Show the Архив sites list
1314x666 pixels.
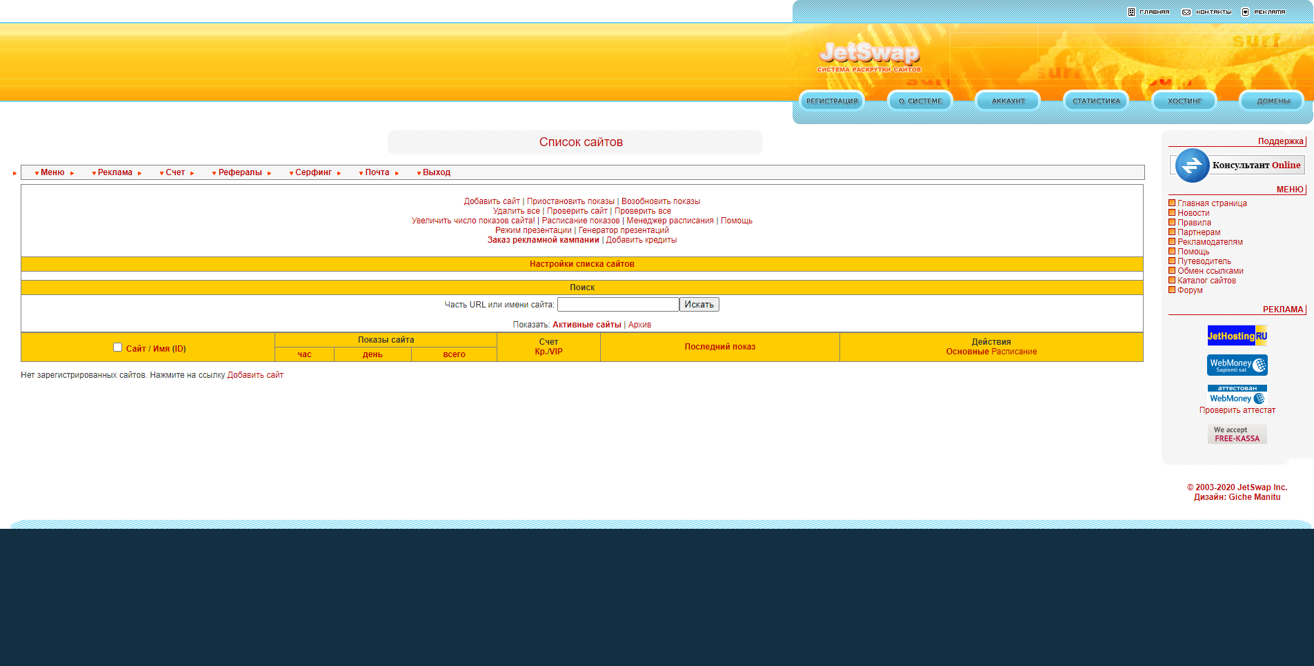tap(639, 325)
